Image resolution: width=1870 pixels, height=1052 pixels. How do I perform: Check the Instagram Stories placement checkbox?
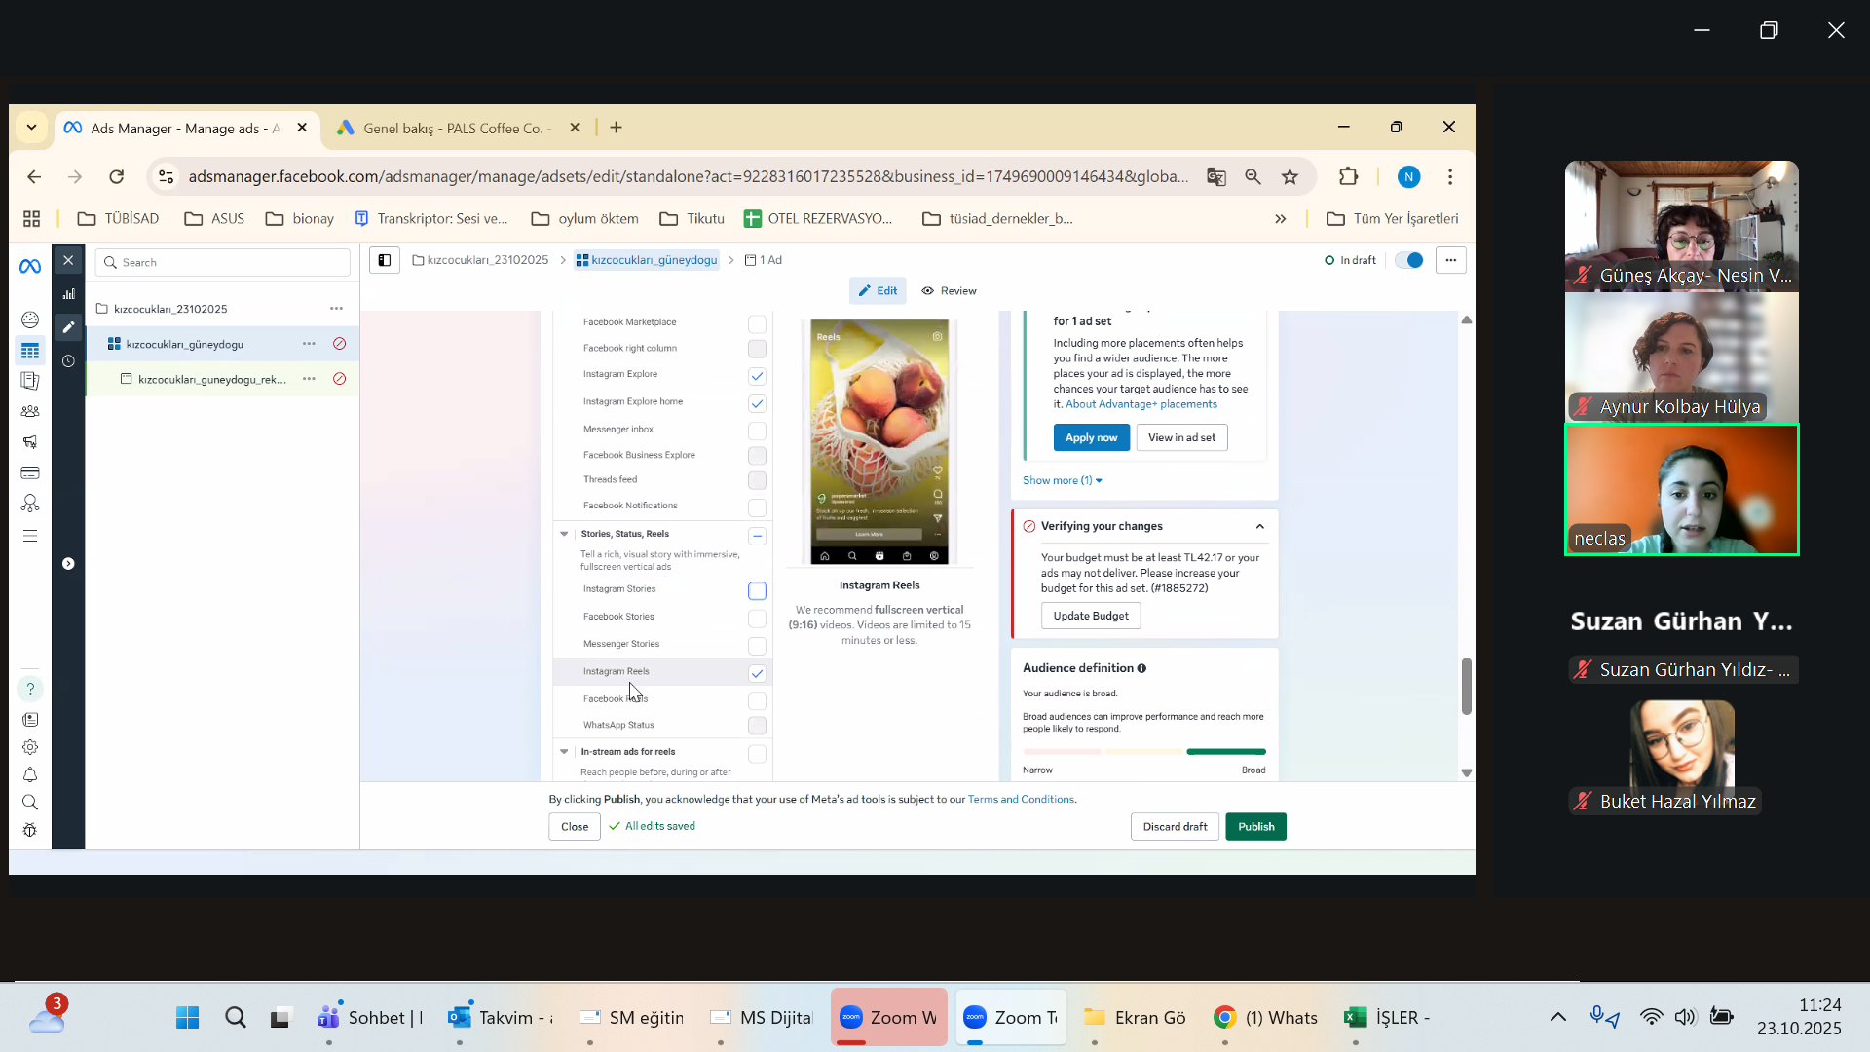tap(757, 591)
